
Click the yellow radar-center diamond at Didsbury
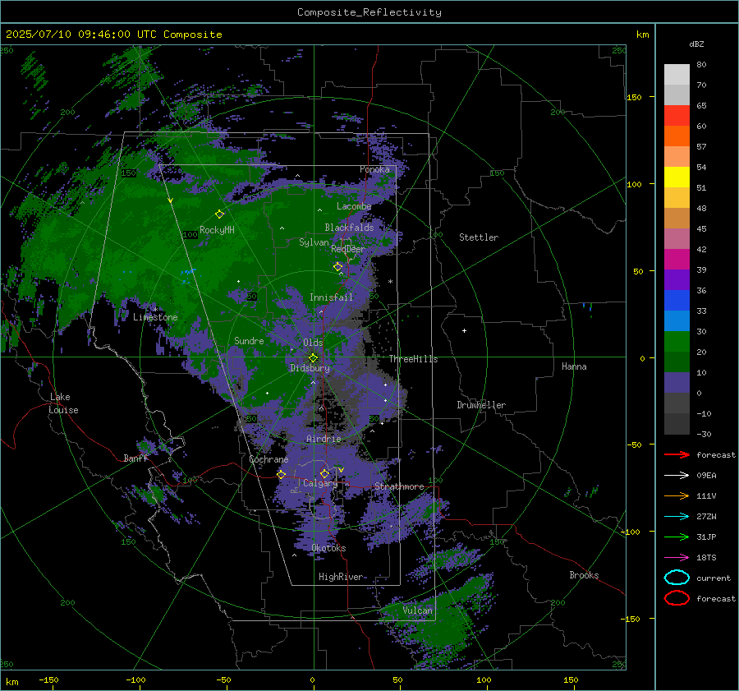tap(313, 358)
